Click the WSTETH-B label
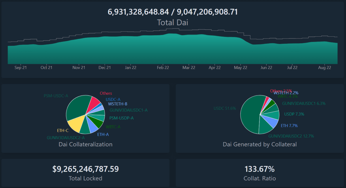 pos(118,104)
